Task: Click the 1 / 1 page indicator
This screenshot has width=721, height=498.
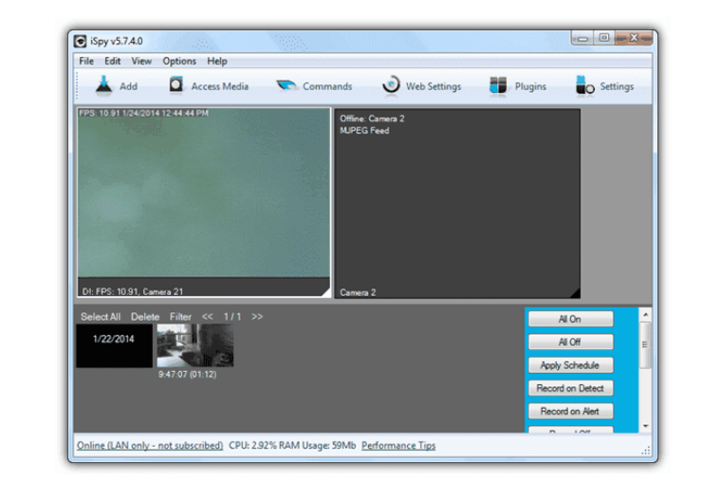Action: (232, 317)
